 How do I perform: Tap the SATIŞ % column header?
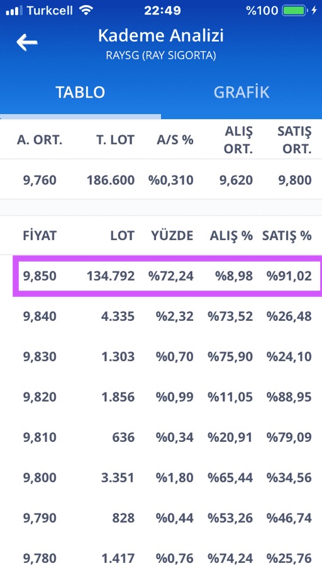[x=287, y=236]
